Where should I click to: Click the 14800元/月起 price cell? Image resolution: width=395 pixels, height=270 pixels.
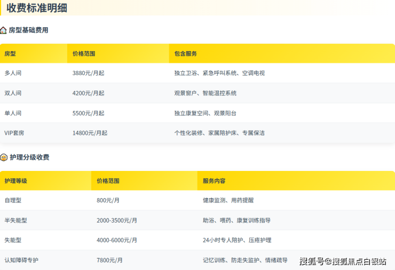[90, 133]
